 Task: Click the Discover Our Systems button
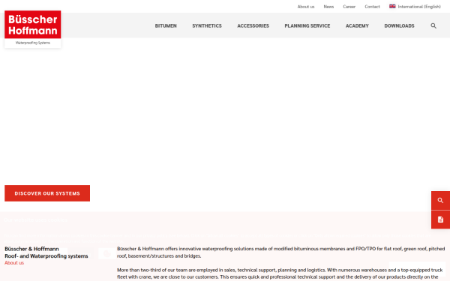[x=47, y=193]
